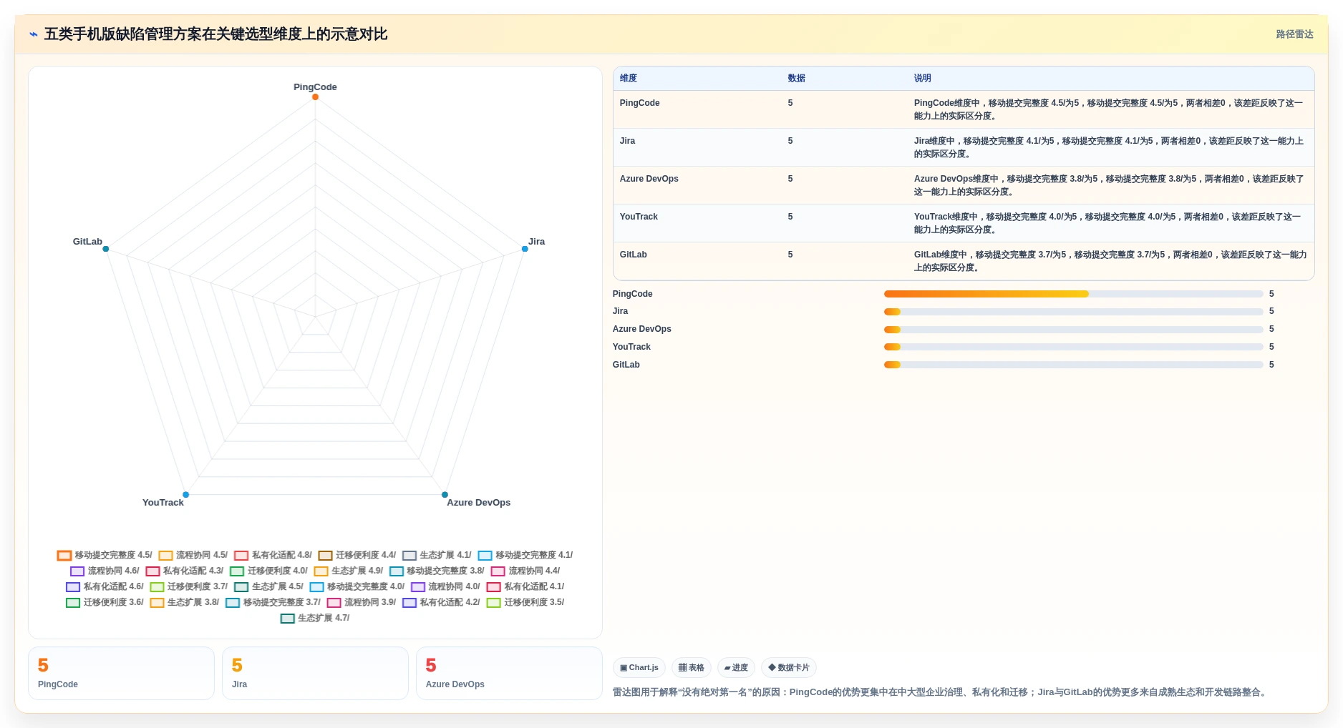Toggle legend item 移动提交完整度 4.5/
1343x728 pixels.
(x=105, y=556)
